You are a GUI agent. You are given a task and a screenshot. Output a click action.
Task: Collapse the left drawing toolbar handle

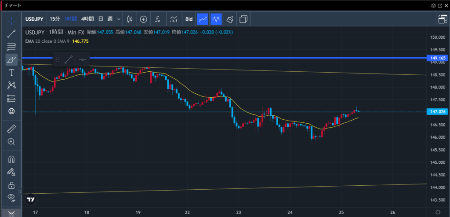(20, 191)
